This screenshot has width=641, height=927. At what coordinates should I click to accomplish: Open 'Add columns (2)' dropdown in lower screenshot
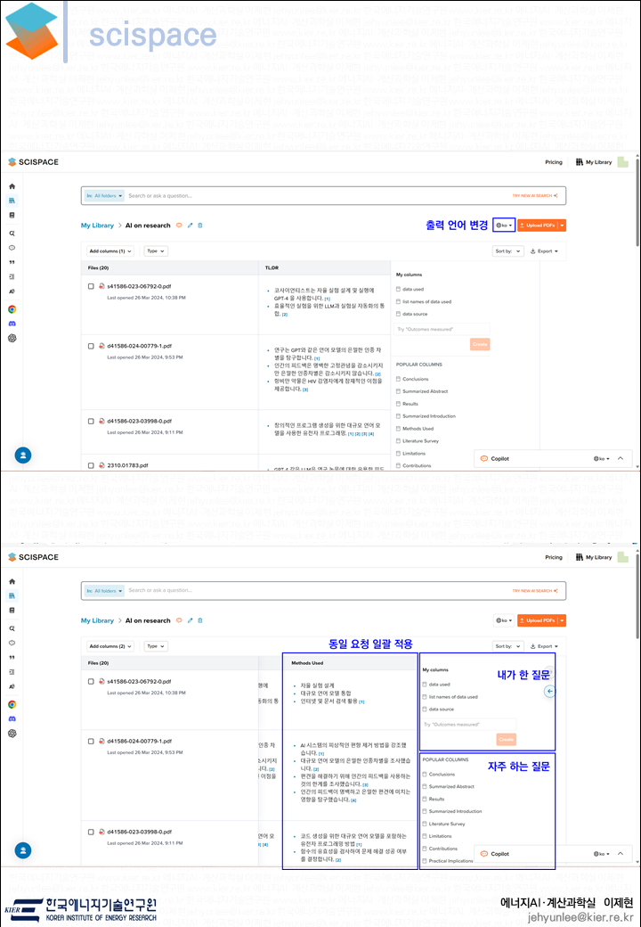tap(110, 646)
